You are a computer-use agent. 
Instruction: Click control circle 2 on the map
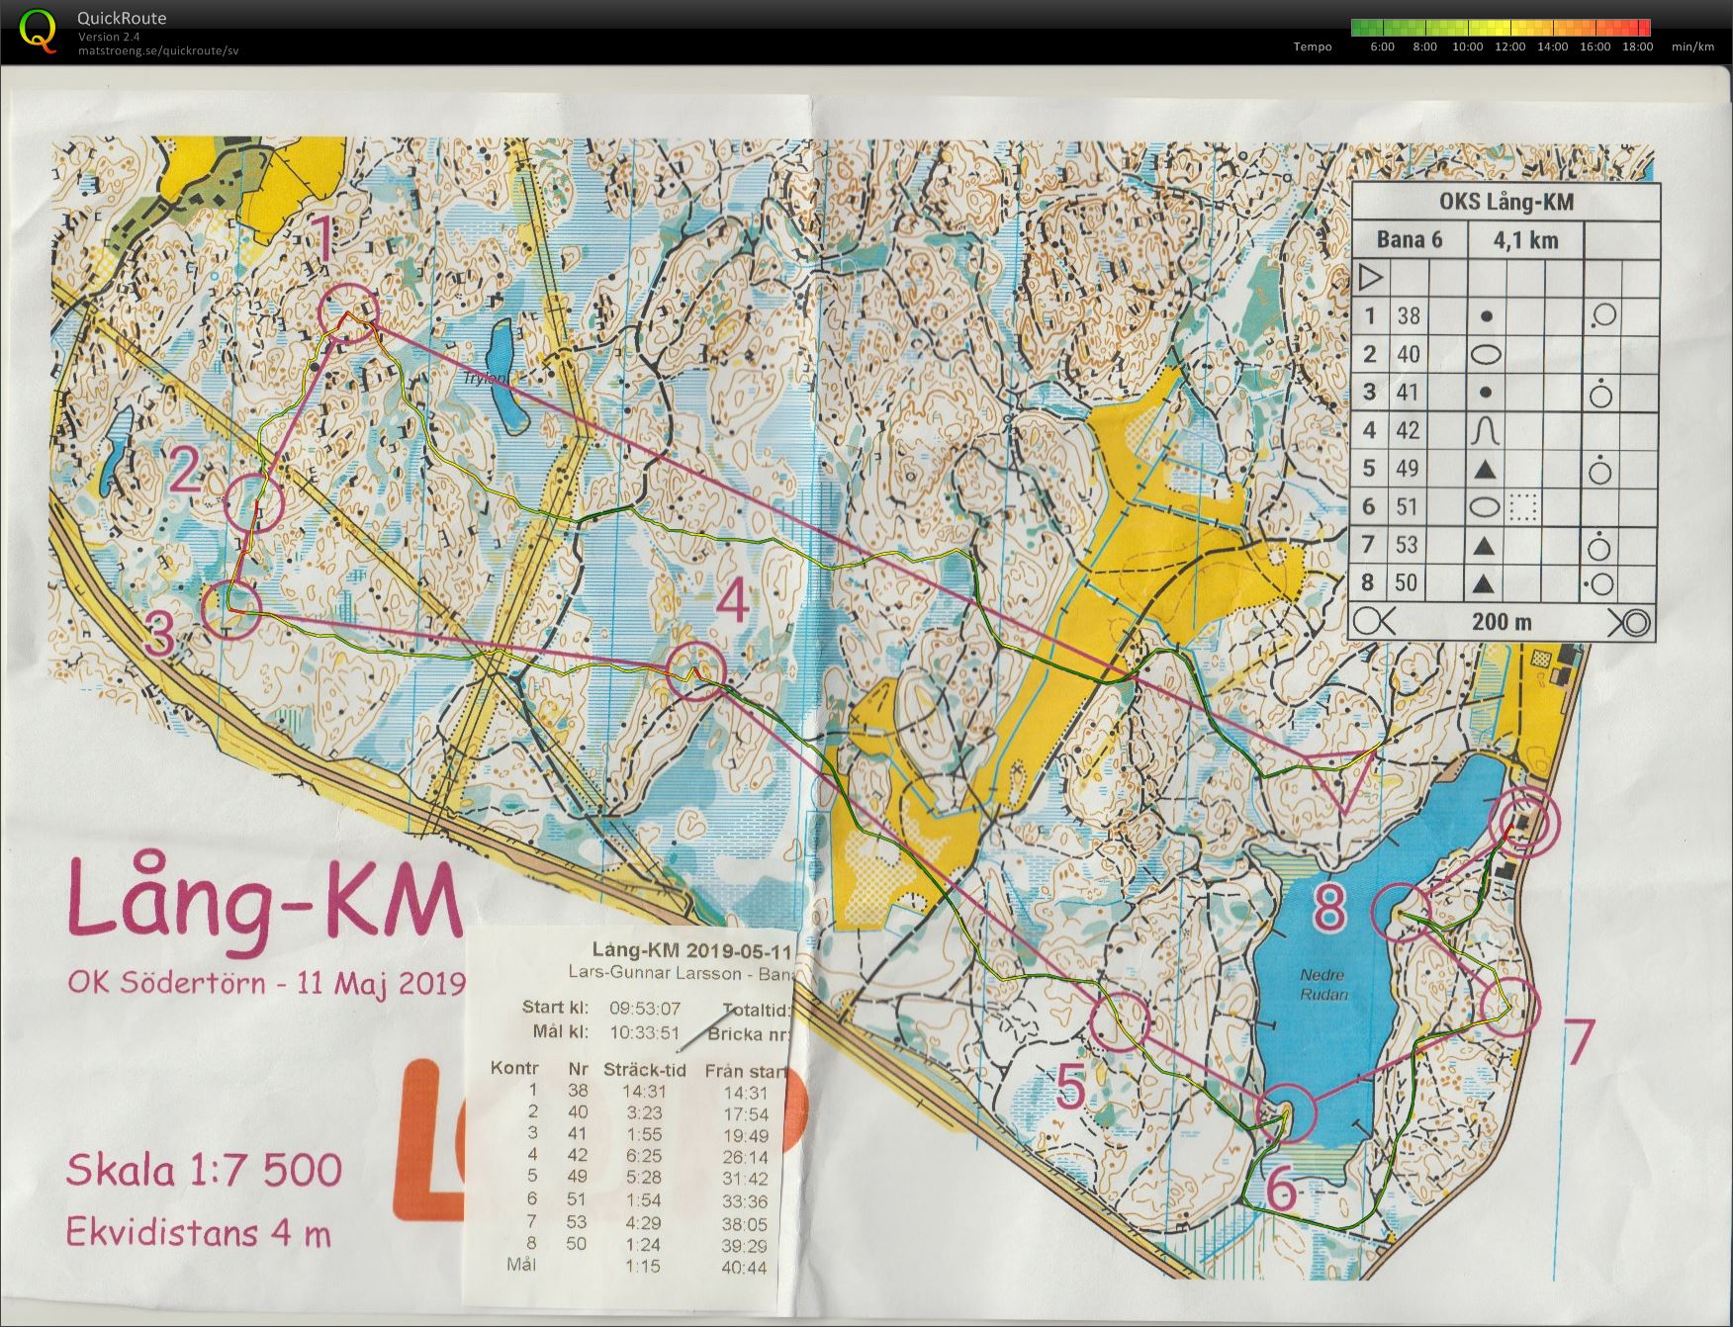pyautogui.click(x=255, y=501)
